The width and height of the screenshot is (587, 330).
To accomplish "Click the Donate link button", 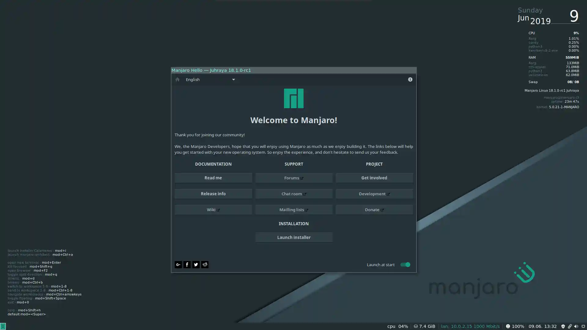I will [374, 210].
